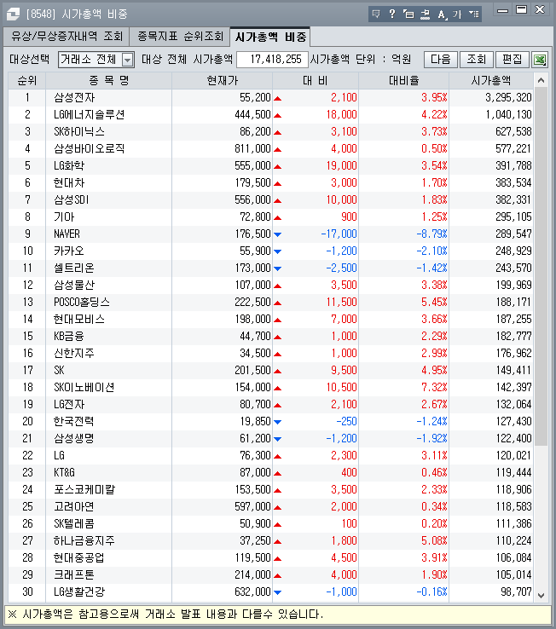The height and width of the screenshot is (629, 556).
Task: Select the KT&G stock name
Action: (64, 472)
